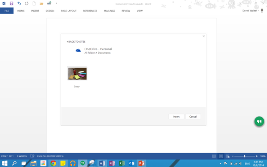The width and height of the screenshot is (267, 167).
Task: Expand Customize Quick Access Toolbar arrow
Action: coord(56,3)
